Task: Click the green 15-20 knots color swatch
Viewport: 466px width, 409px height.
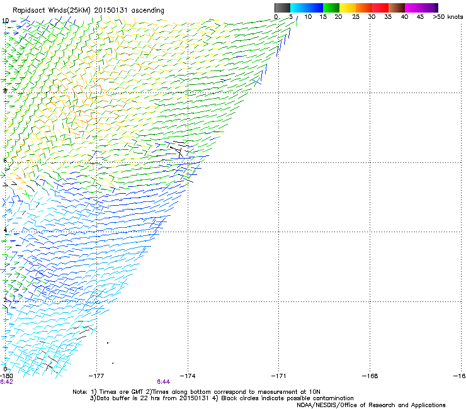Action: (x=331, y=8)
